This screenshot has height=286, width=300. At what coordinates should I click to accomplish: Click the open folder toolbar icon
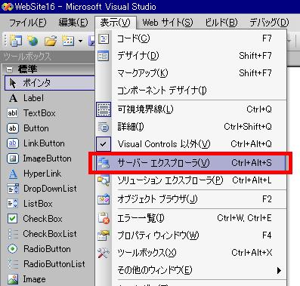pos(51,41)
